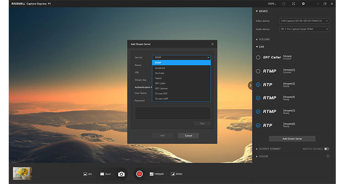Disable the RTMP Stream(4) server

tap(258, 98)
